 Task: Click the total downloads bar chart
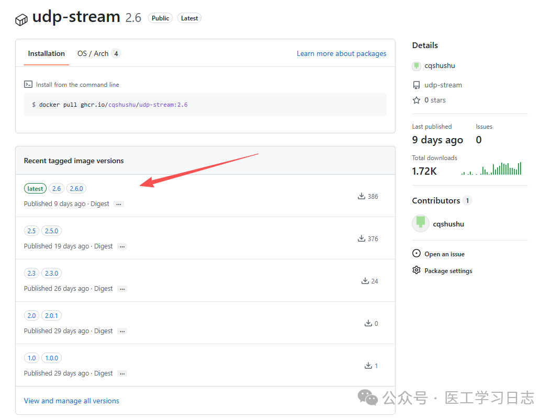click(492, 168)
